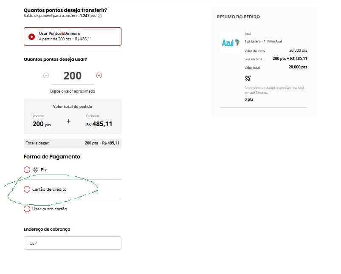
Task: Click the Digite o valor aproximado hint
Action: pyautogui.click(x=73, y=91)
